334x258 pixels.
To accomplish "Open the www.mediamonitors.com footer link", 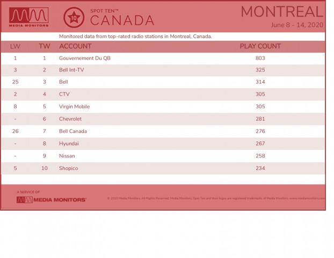I will (307, 198).
